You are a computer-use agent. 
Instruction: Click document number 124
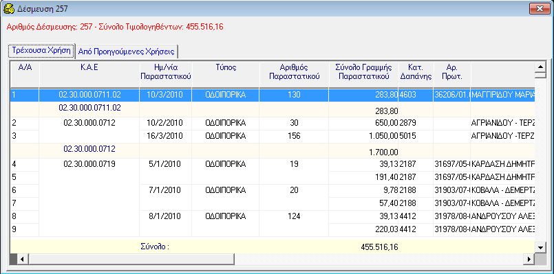click(295, 216)
